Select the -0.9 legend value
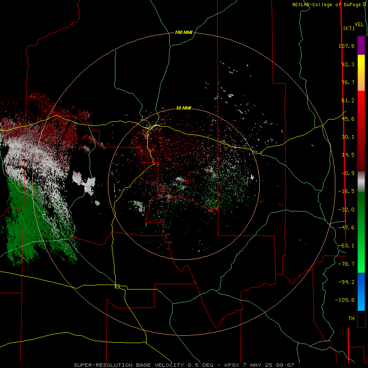368x368 pixels. [348, 173]
